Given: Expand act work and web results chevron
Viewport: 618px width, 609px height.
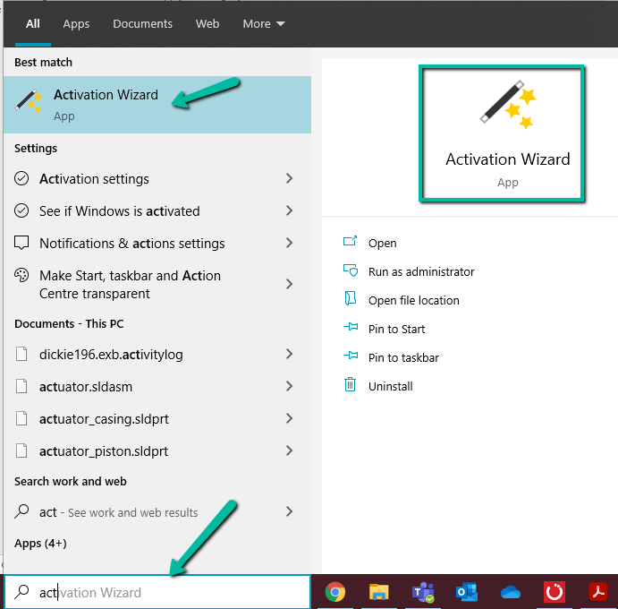Looking at the screenshot, I should pyautogui.click(x=289, y=512).
